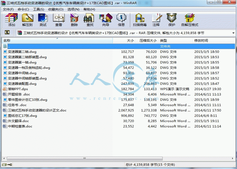
Task: Click the 保护 (Protect) shield icon
Action: click(171, 18)
